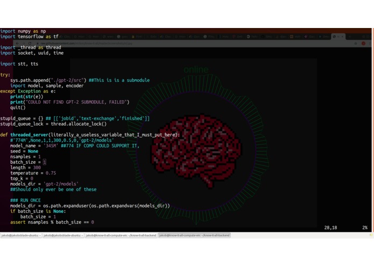Click the browser back arrow behind the terminal
Screen dimensions: 374x266
[x=17, y=44]
